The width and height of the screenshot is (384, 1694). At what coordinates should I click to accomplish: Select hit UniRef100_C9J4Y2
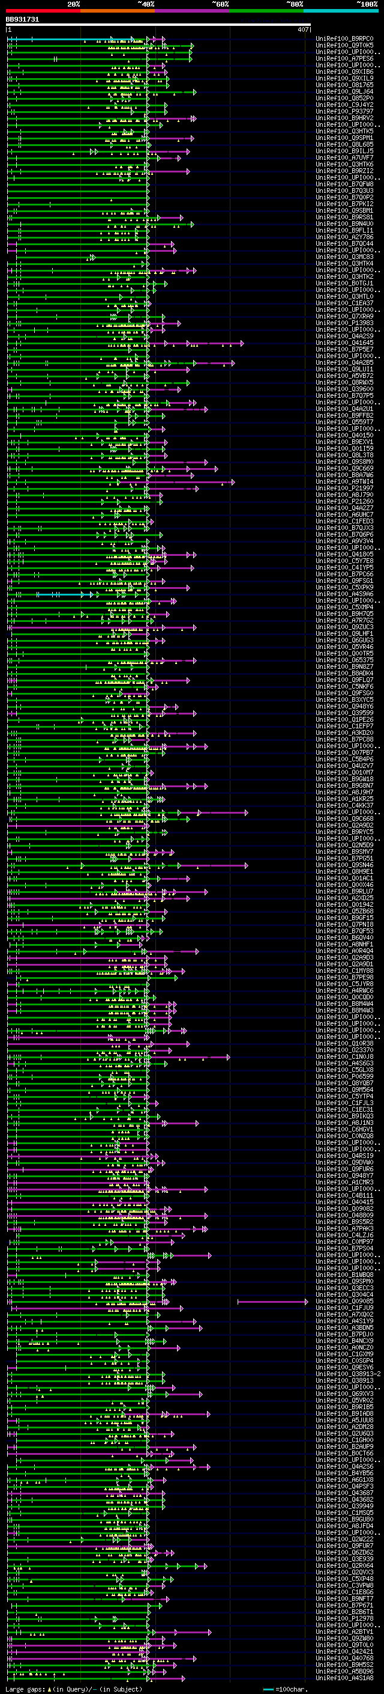pyautogui.click(x=344, y=105)
